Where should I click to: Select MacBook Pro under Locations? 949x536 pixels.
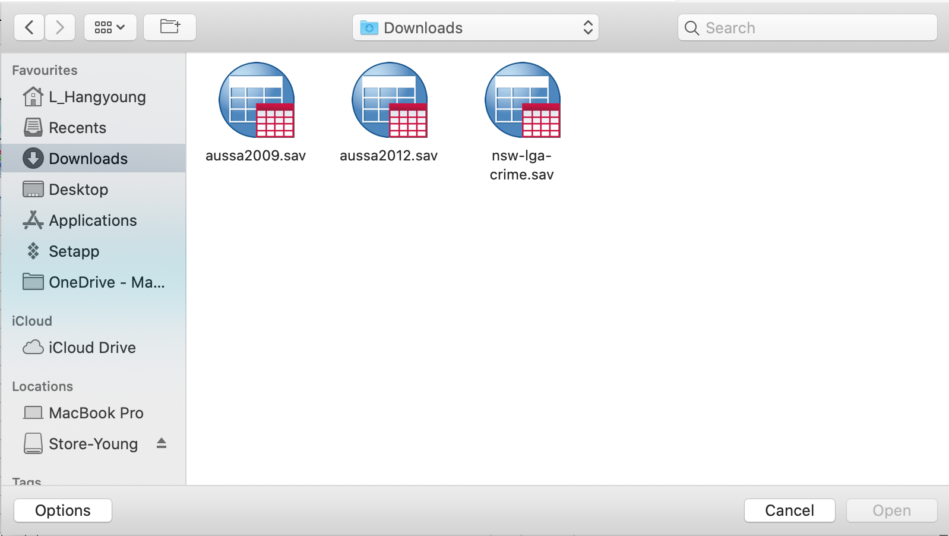[x=93, y=413]
